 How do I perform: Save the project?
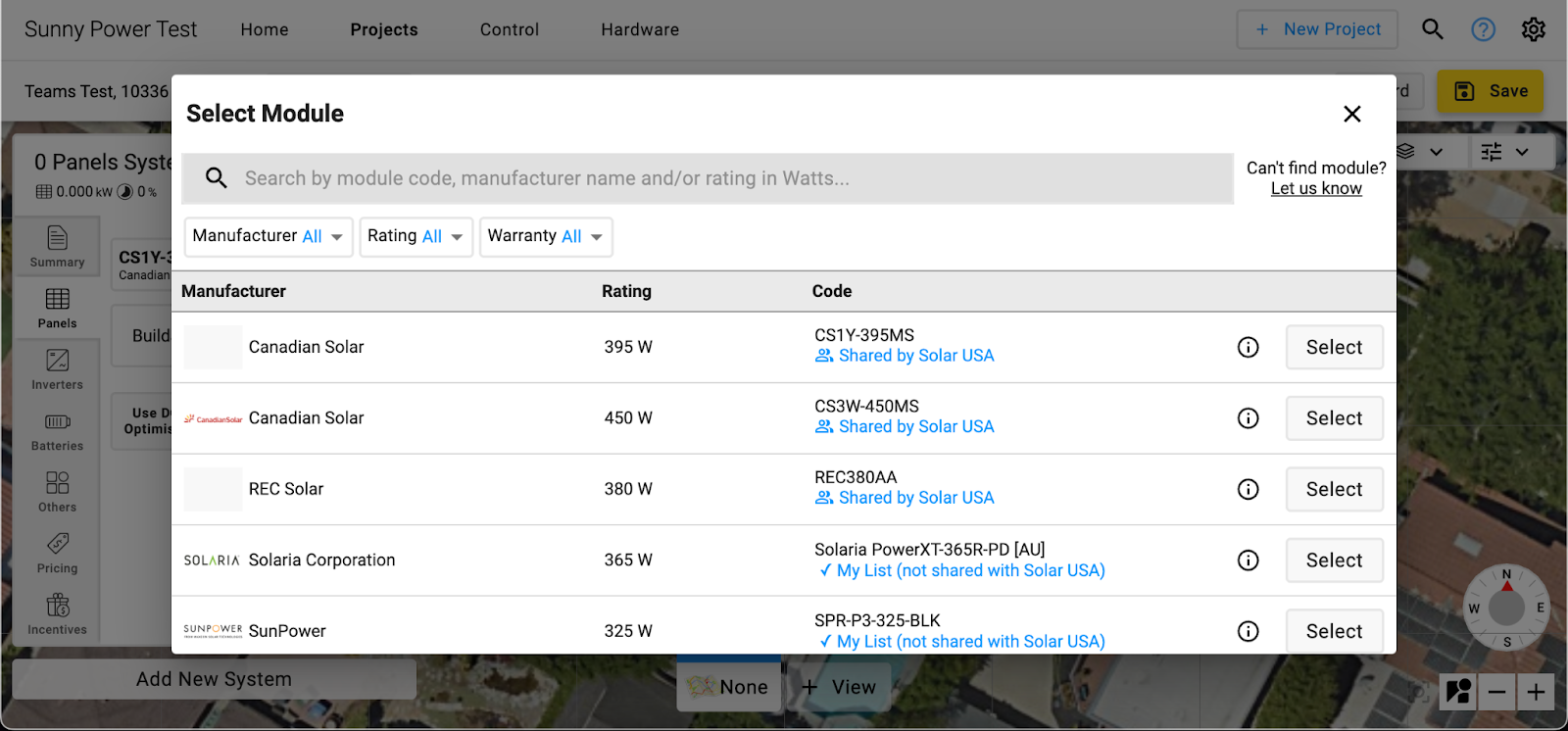point(1491,91)
